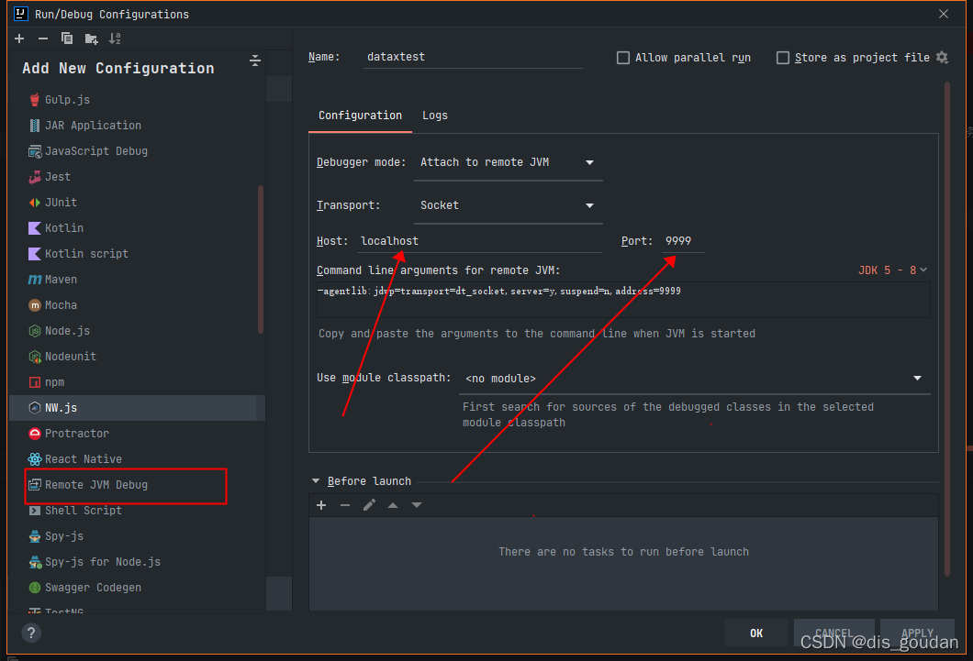The width and height of the screenshot is (973, 661).
Task: Close the Run/Debug Configurations dialog
Action: coord(944,14)
